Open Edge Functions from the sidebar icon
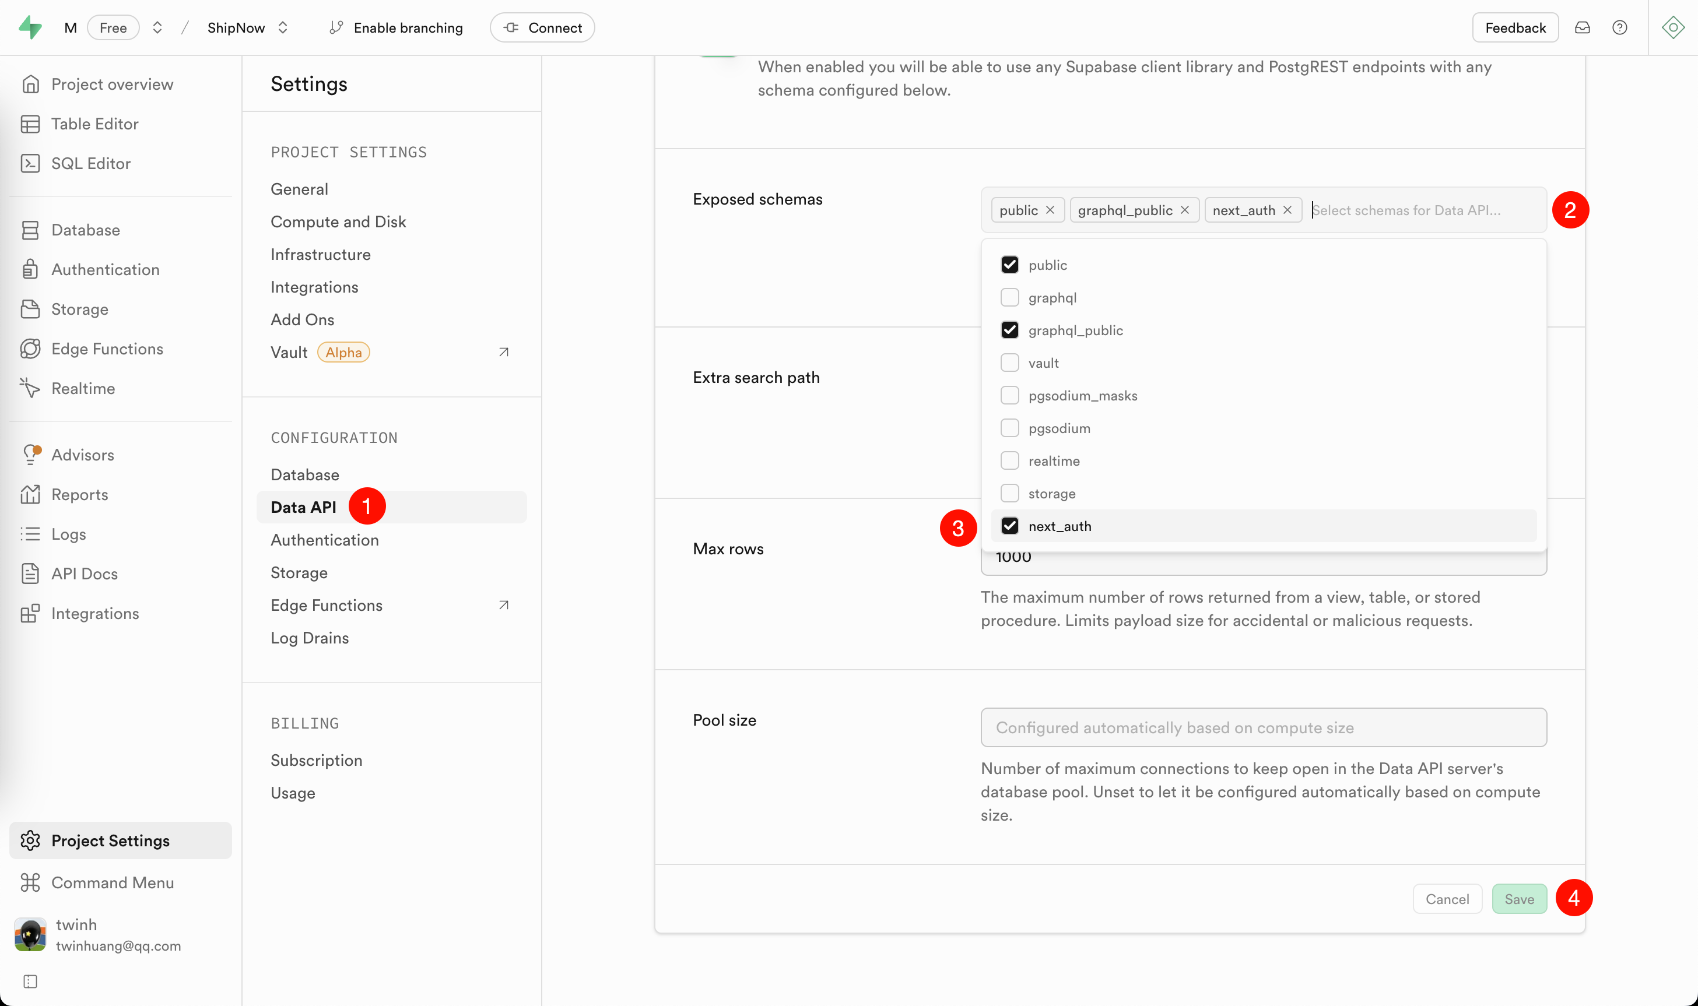 [x=30, y=349]
